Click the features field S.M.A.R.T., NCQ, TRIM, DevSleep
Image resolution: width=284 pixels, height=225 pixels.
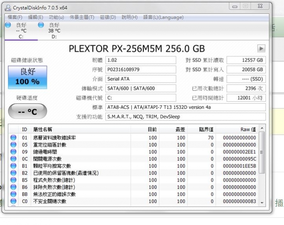coord(186,117)
